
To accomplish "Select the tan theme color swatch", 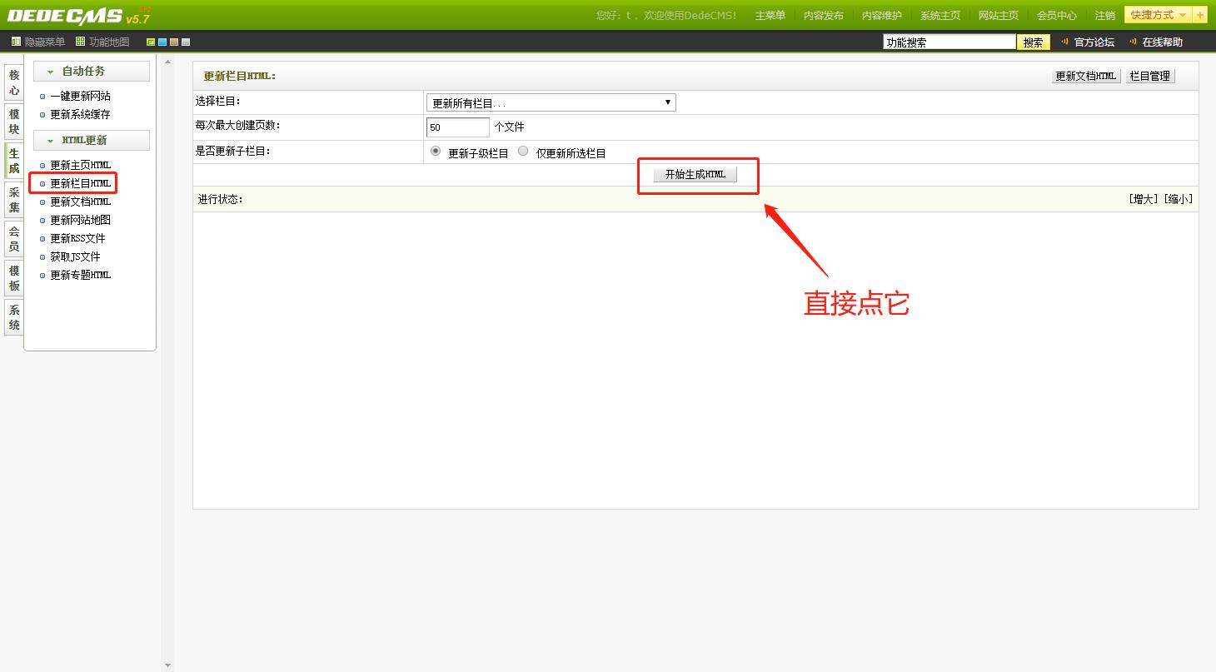I will coord(174,42).
